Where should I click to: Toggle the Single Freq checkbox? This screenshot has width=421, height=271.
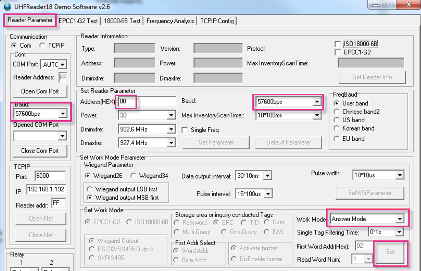point(185,130)
